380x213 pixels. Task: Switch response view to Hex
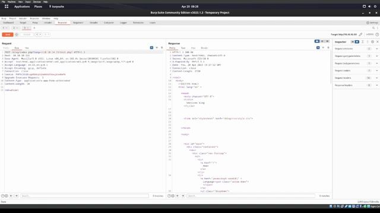[x=193, y=48]
